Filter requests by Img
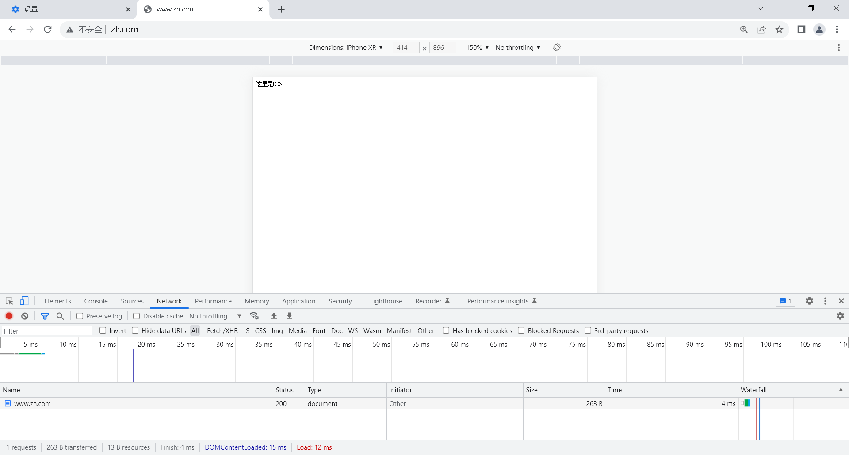 point(277,331)
